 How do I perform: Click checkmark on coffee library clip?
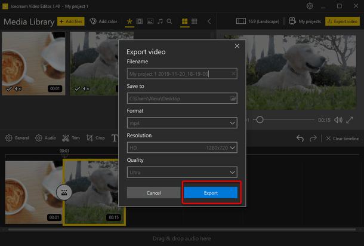click(x=9, y=88)
